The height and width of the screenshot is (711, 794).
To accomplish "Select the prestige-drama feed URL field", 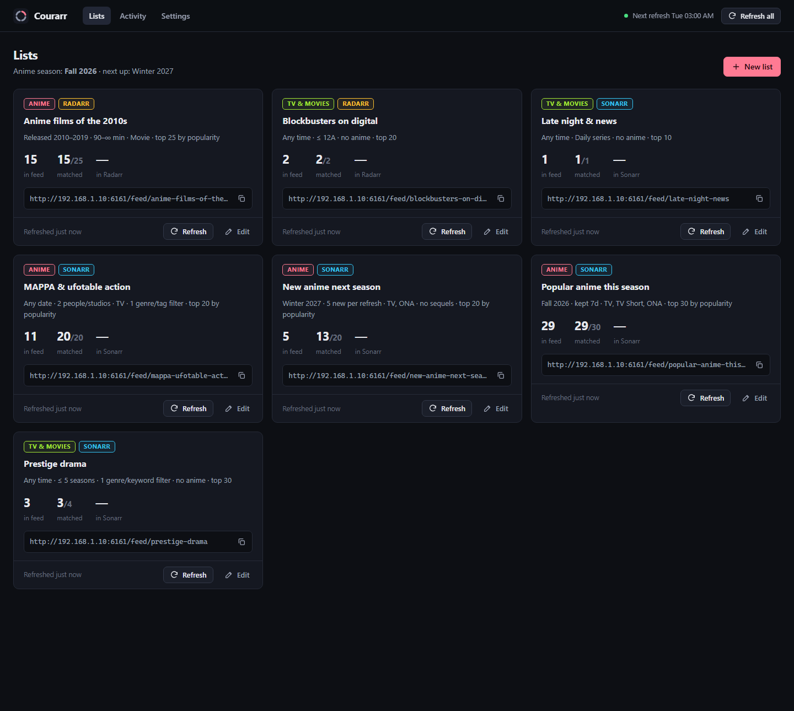I will 138,542.
